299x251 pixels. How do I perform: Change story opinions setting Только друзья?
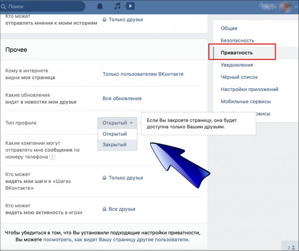123,20
